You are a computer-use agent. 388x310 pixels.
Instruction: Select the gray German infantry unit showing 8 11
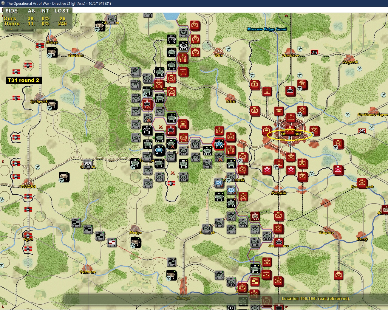pos(195,144)
